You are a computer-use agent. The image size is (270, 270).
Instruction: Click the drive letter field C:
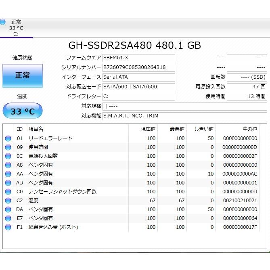point(138,96)
